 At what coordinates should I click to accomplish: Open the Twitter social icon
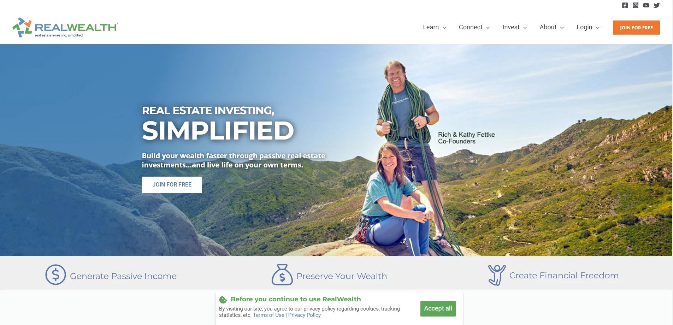tap(657, 5)
